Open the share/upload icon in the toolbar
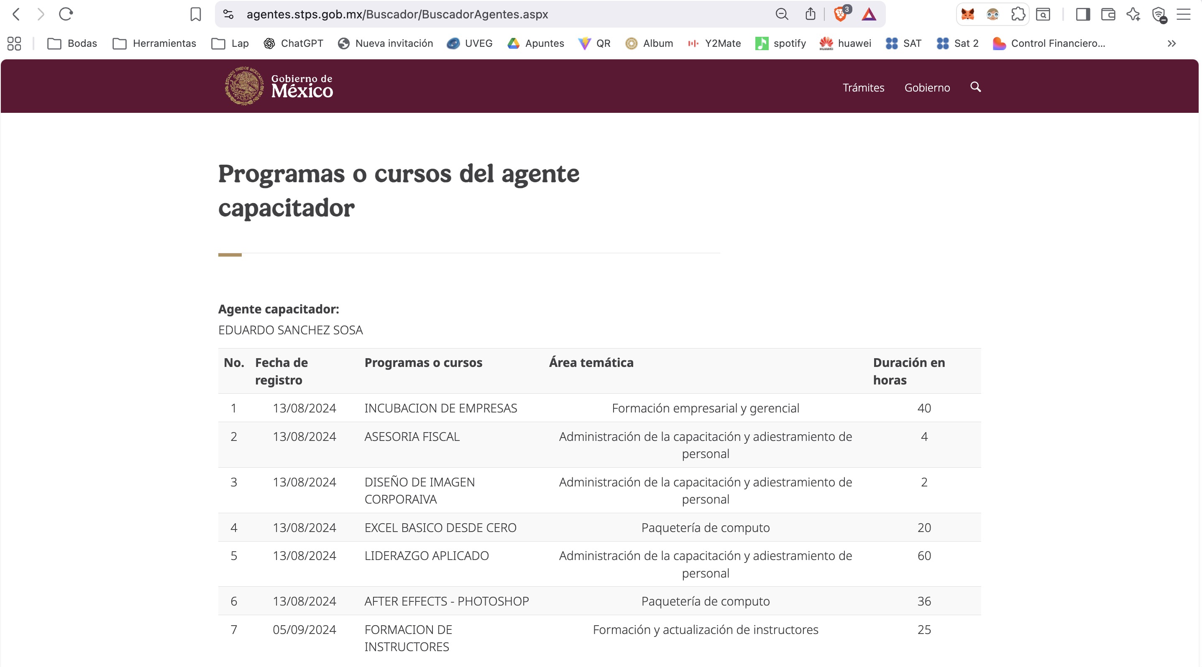Screen dimensions: 1202x667 [811, 15]
